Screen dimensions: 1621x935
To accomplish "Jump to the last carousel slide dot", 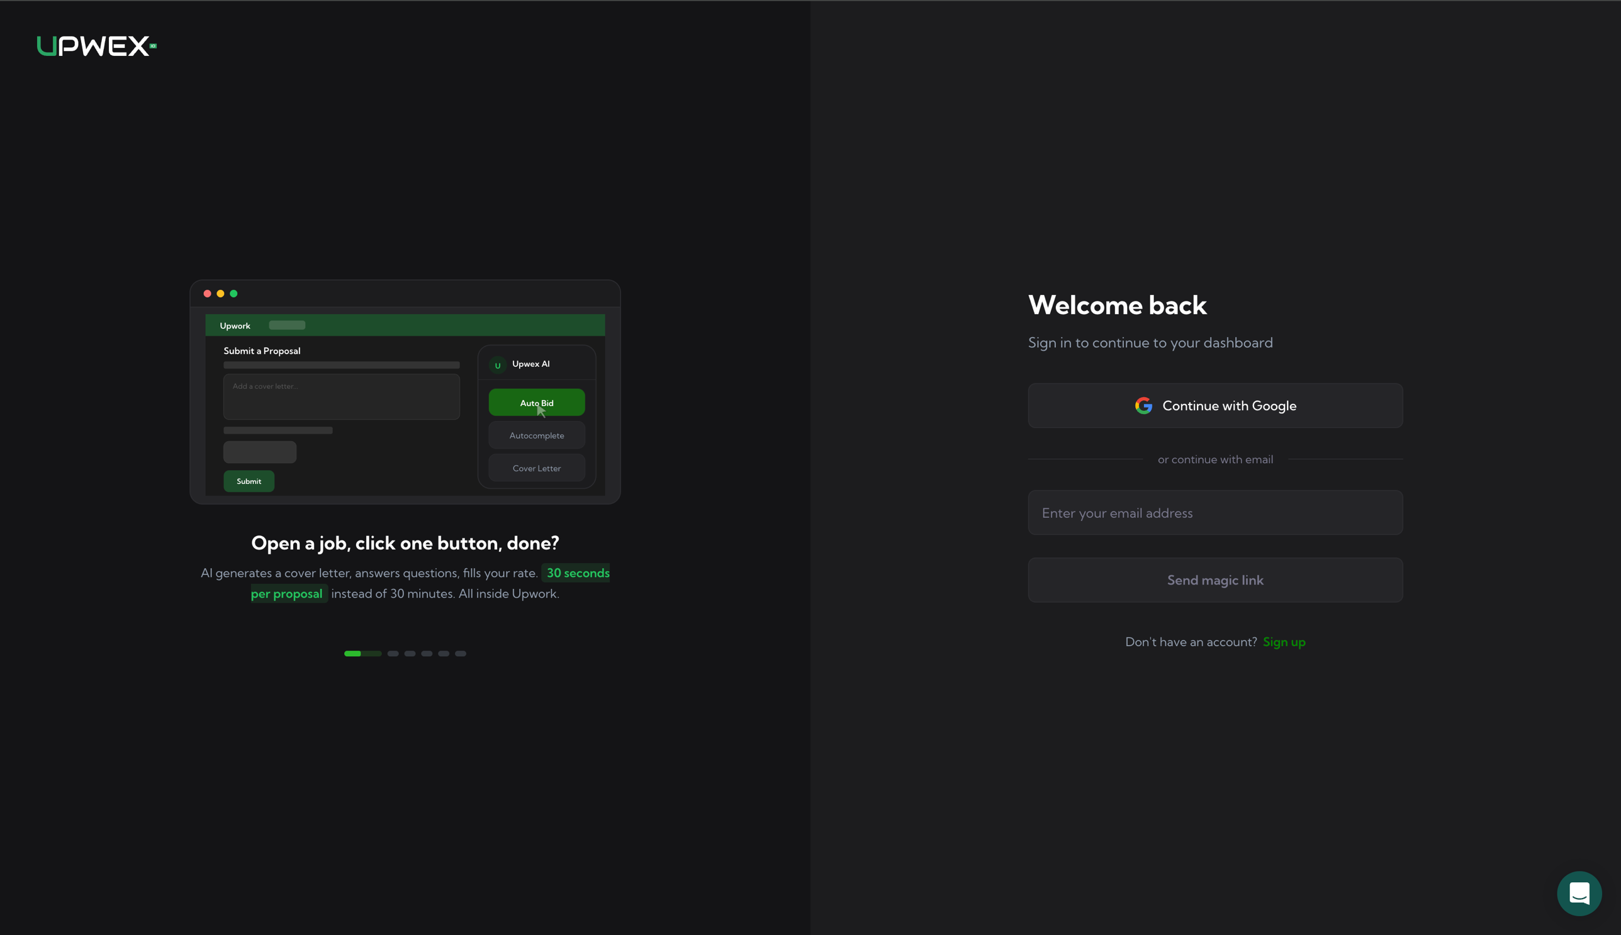I will click(461, 654).
